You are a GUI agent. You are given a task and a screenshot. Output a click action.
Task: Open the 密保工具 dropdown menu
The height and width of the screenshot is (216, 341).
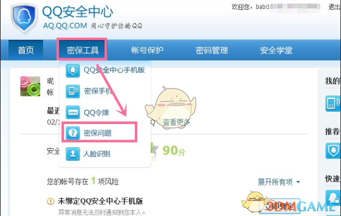coord(83,50)
